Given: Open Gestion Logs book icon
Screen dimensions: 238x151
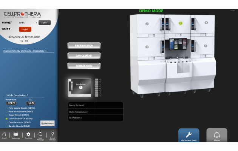Looking at the screenshot, I should (x=16, y=135).
